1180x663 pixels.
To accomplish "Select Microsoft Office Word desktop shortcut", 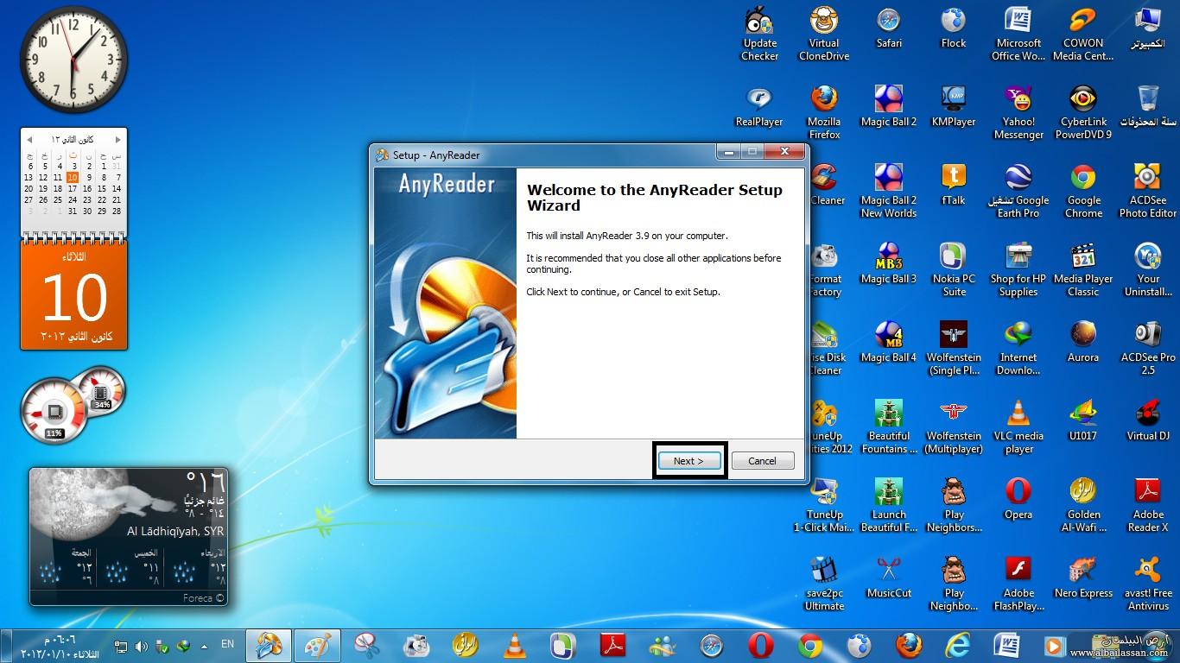I will [x=1018, y=35].
